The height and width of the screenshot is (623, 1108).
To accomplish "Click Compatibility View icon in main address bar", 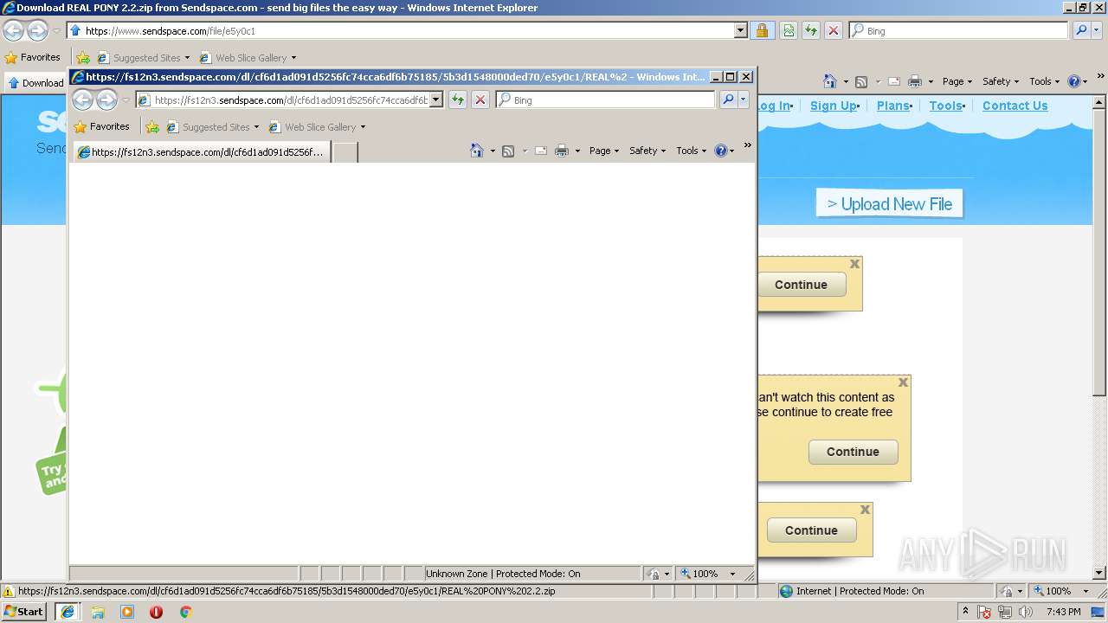I will point(789,30).
